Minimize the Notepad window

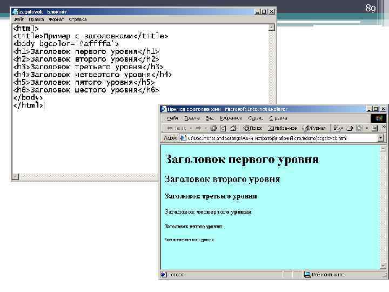(258, 12)
